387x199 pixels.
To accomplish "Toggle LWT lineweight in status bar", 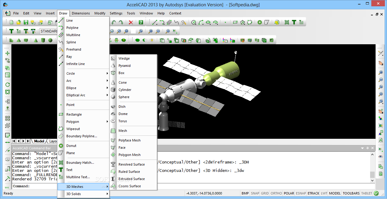I will tap(324, 193).
